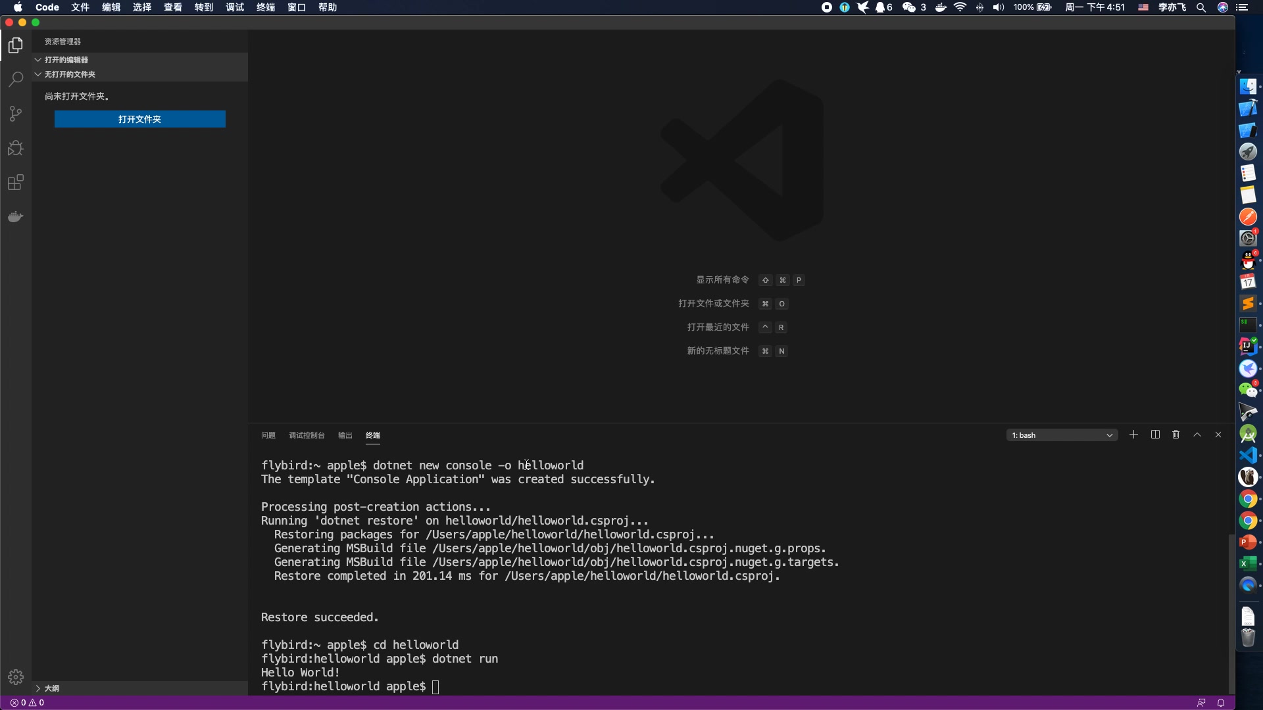Open WeChat from the Dock
This screenshot has width=1263, height=710.
pyautogui.click(x=1248, y=390)
